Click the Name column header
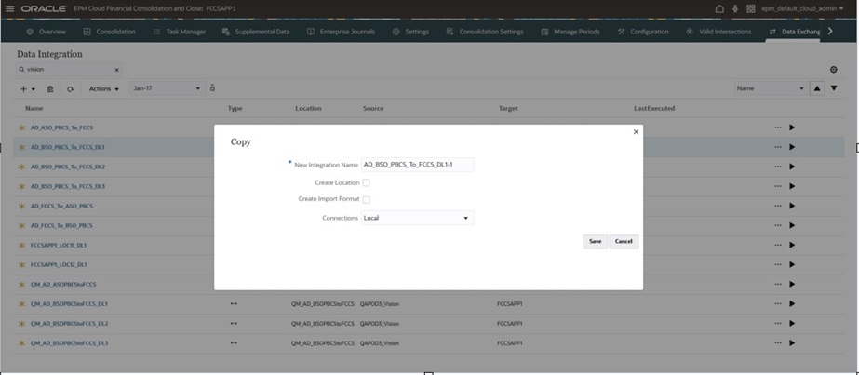This screenshot has height=375, width=859. point(34,108)
